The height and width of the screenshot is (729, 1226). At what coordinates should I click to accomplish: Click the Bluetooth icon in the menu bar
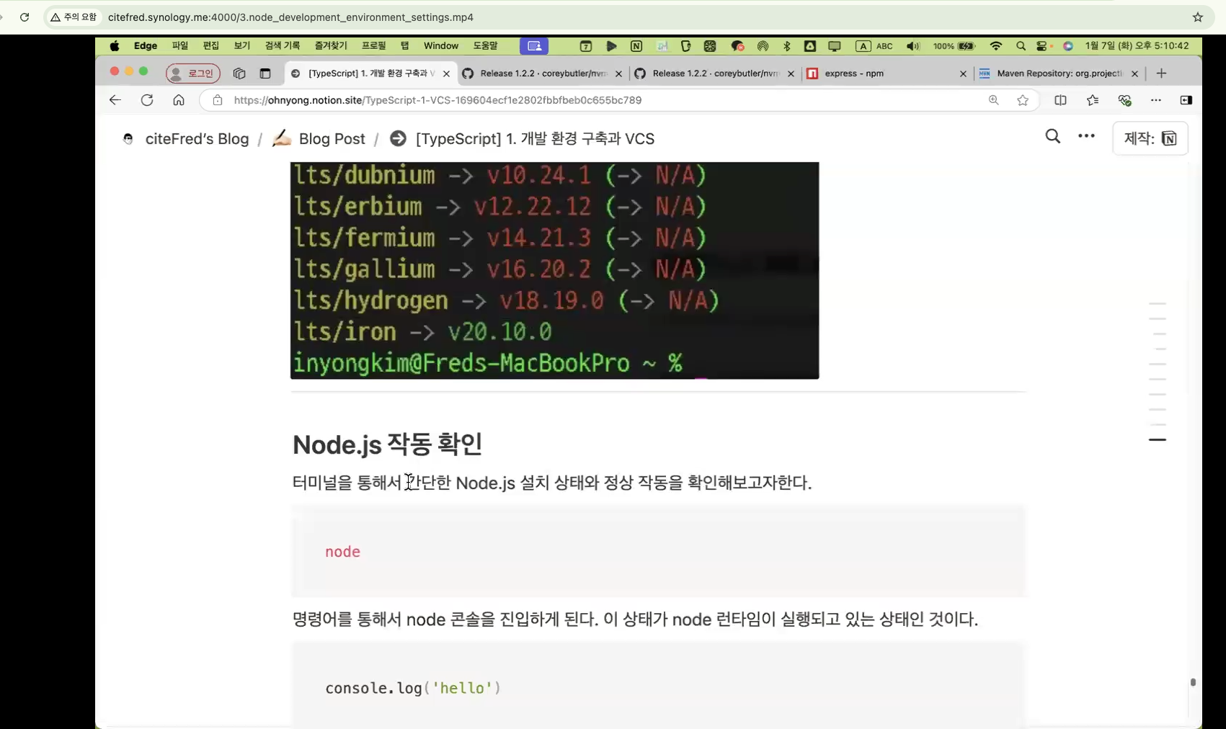[x=787, y=46]
